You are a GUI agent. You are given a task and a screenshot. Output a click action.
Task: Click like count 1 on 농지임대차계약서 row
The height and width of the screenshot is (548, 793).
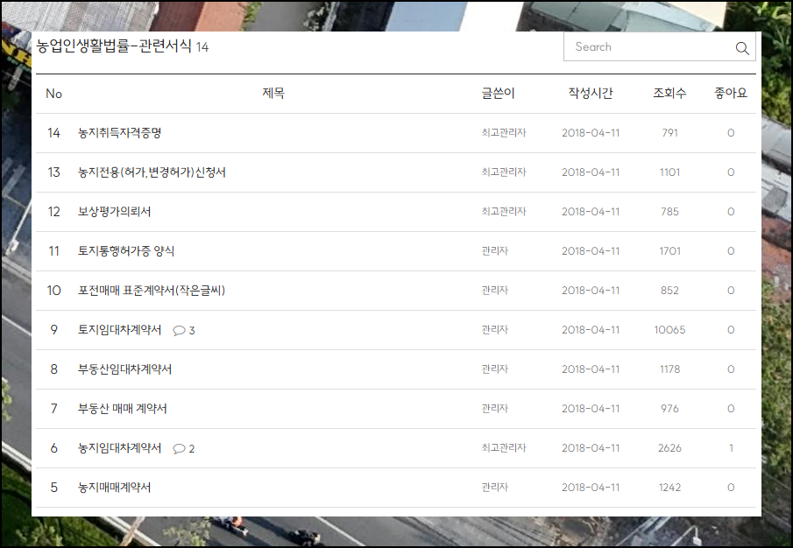[x=731, y=448]
